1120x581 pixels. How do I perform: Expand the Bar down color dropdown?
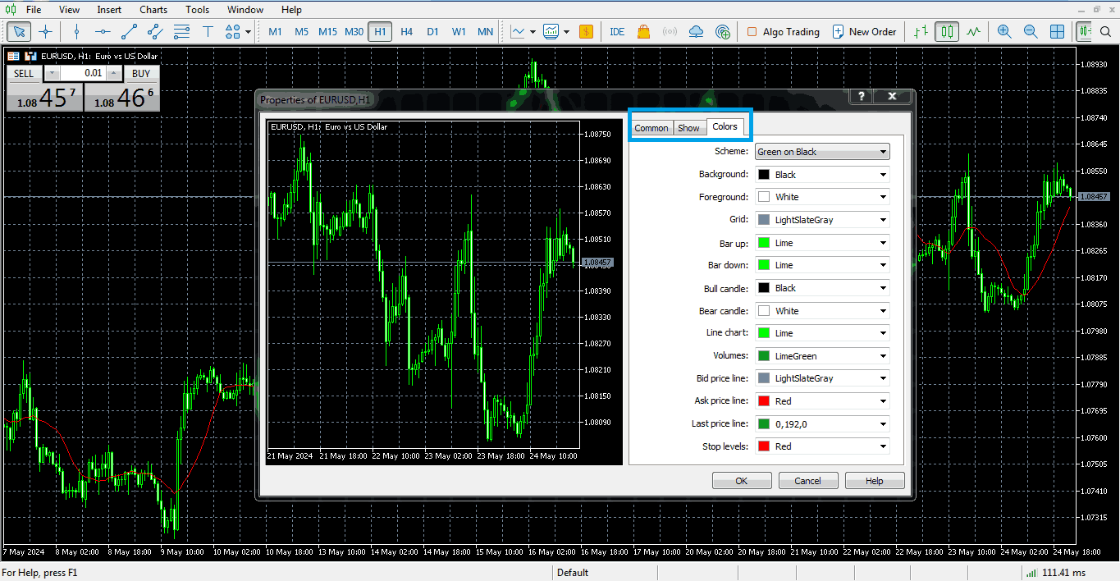822,265
